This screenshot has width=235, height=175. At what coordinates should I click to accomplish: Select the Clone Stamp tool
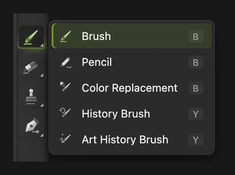(x=31, y=97)
